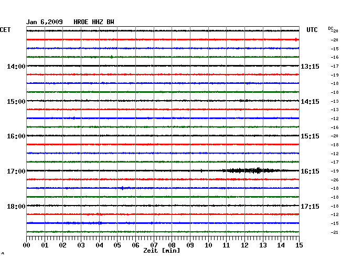341x259 pixels.
Task: Click the minute tick label '12'
Action: [244, 245]
